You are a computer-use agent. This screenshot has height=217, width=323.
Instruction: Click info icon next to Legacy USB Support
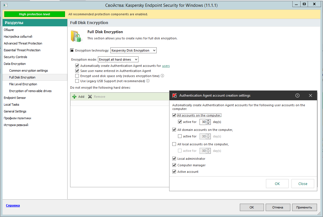148,81
